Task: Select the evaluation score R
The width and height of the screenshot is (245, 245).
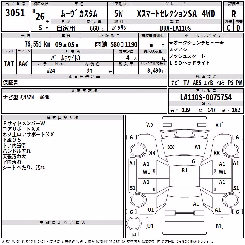Action: point(233,14)
